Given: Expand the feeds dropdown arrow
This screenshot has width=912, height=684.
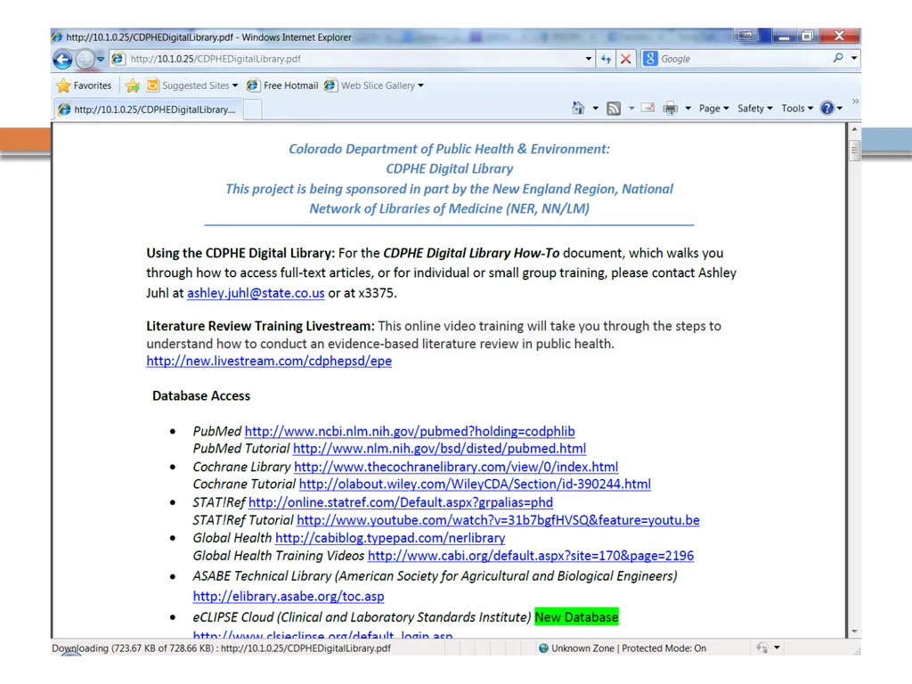Looking at the screenshot, I should pos(631,108).
